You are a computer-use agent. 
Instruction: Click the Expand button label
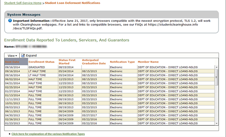(x=31, y=56)
